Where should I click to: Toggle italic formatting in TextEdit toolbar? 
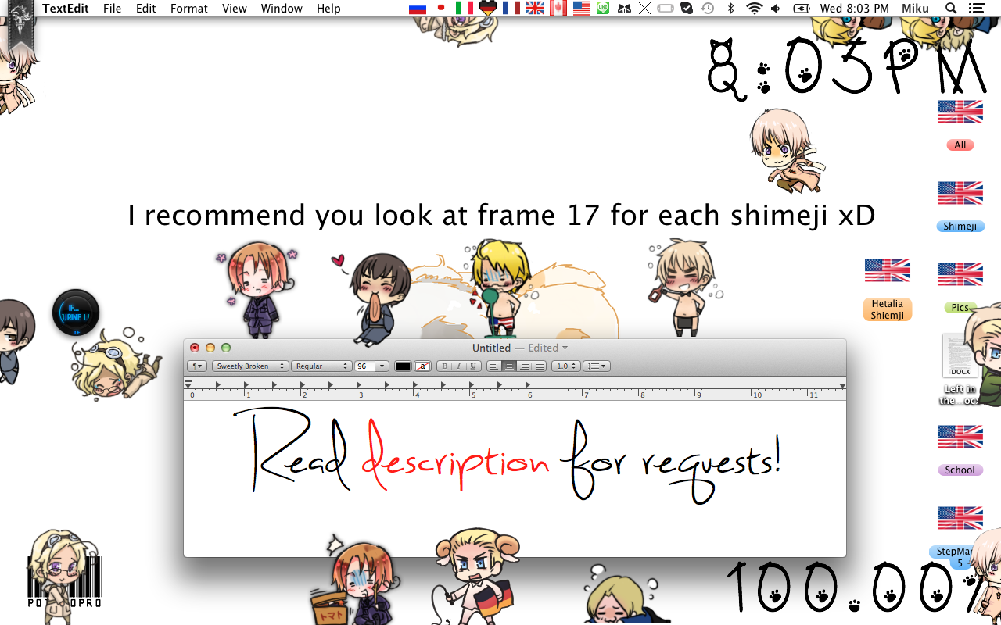458,366
